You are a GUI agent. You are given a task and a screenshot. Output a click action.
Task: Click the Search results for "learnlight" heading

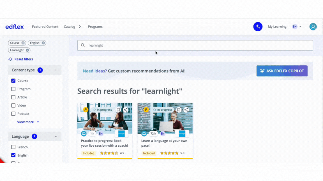(130, 91)
